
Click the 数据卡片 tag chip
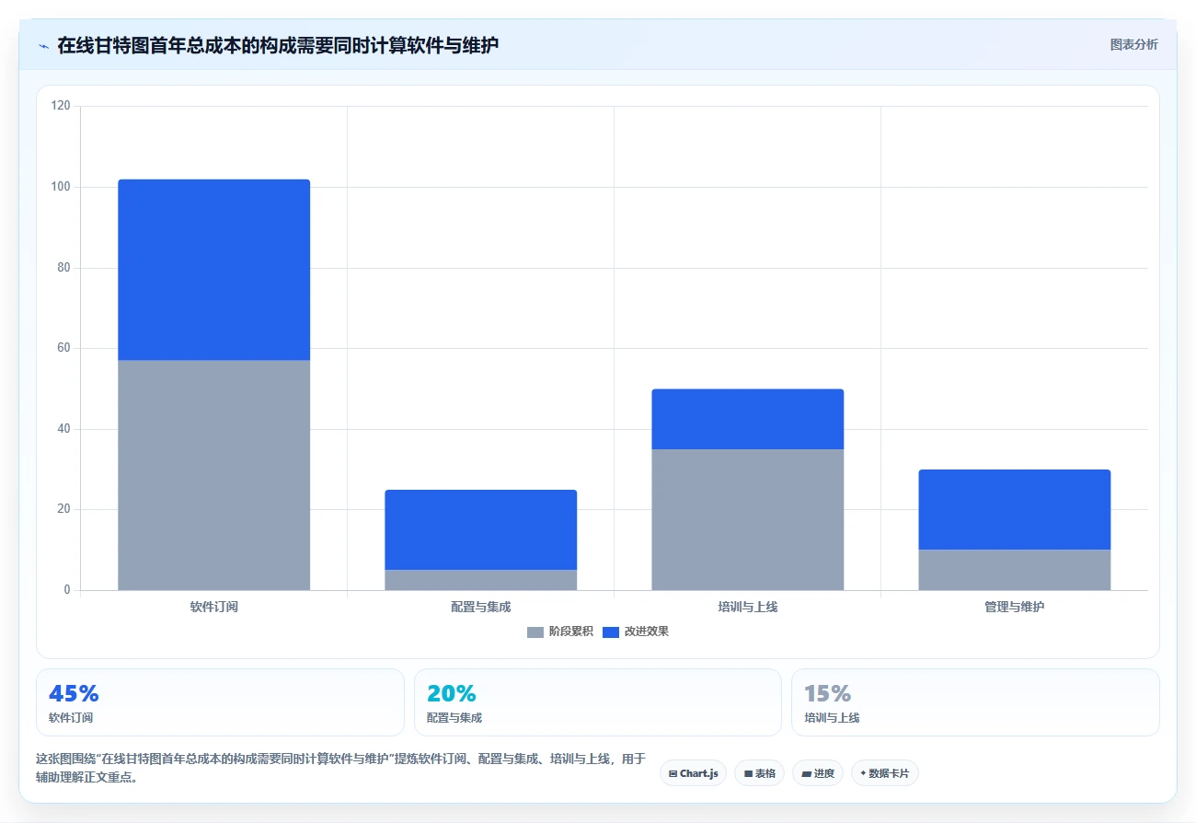click(884, 773)
